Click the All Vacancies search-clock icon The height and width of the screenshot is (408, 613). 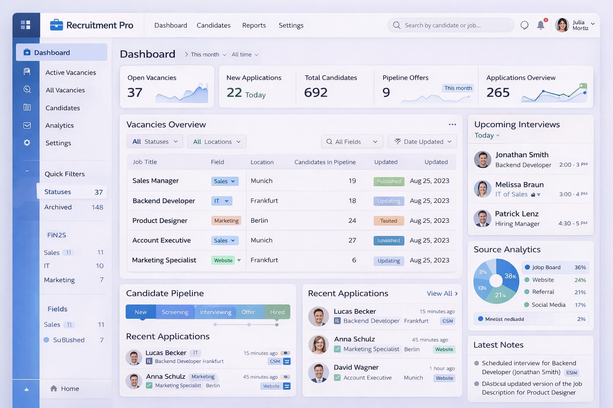pos(26,90)
